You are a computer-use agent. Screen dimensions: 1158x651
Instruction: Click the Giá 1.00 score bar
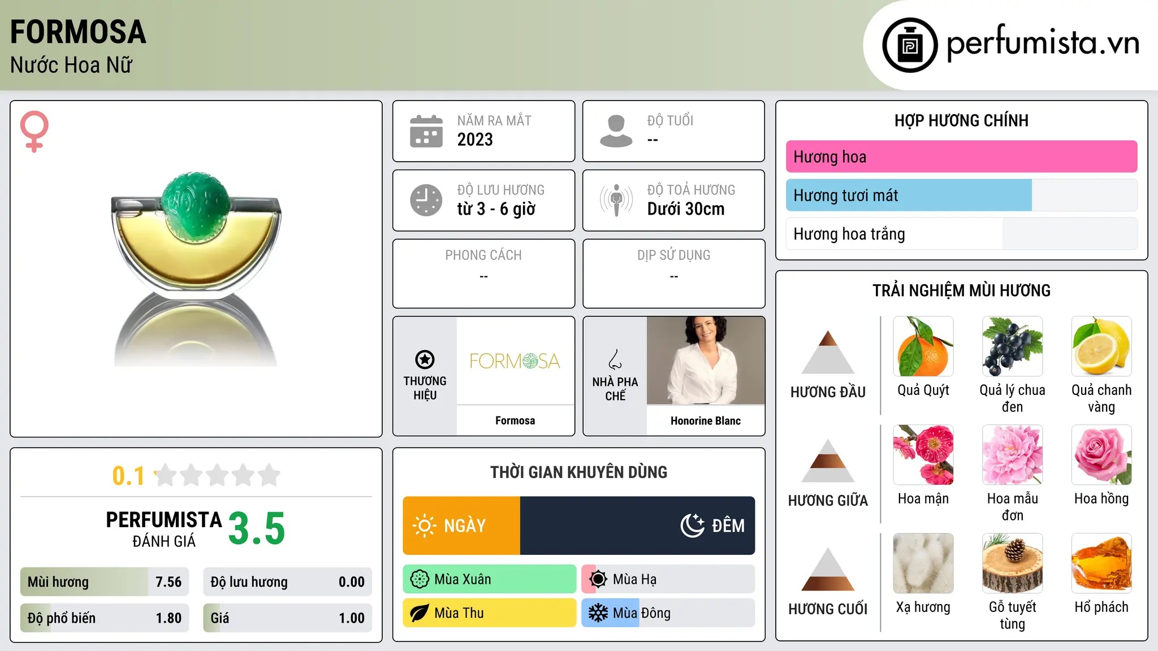[x=287, y=618]
